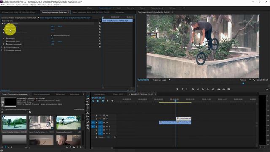The image size is (270, 152).
Task: Expand the Opacity effect group
Action: click(2, 47)
